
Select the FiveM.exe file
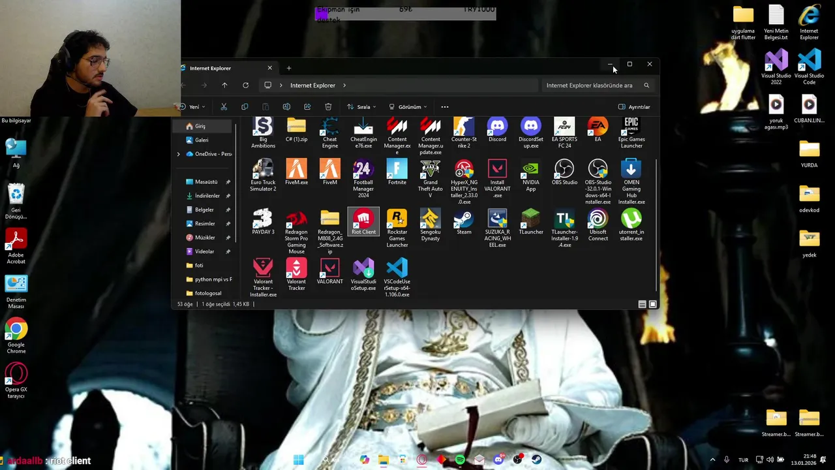(x=296, y=173)
